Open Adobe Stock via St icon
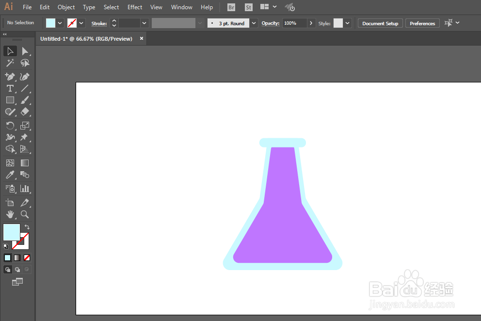The width and height of the screenshot is (481, 321). [248, 7]
